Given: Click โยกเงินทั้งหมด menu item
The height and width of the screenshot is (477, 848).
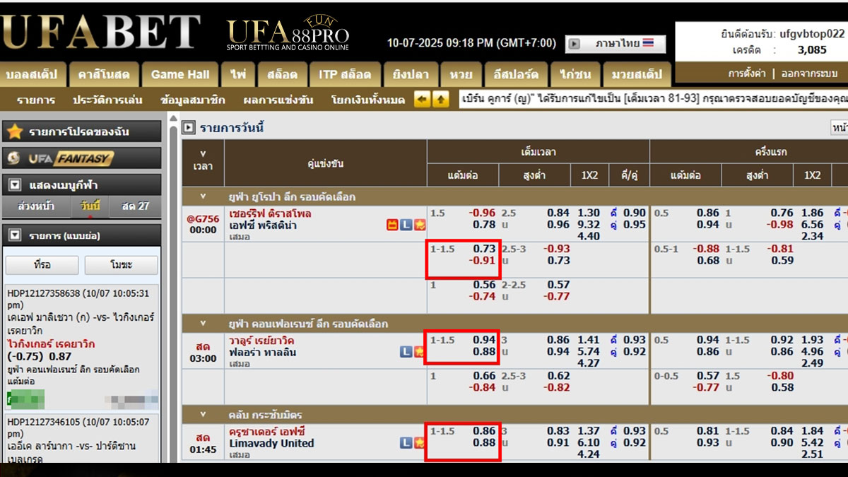Looking at the screenshot, I should coord(367,100).
